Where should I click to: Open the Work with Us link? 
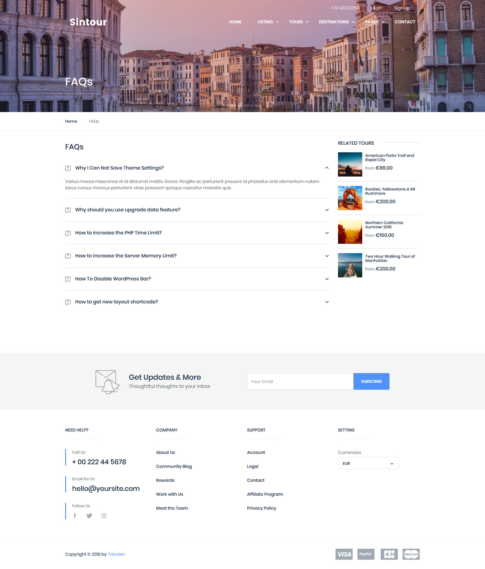(x=169, y=494)
